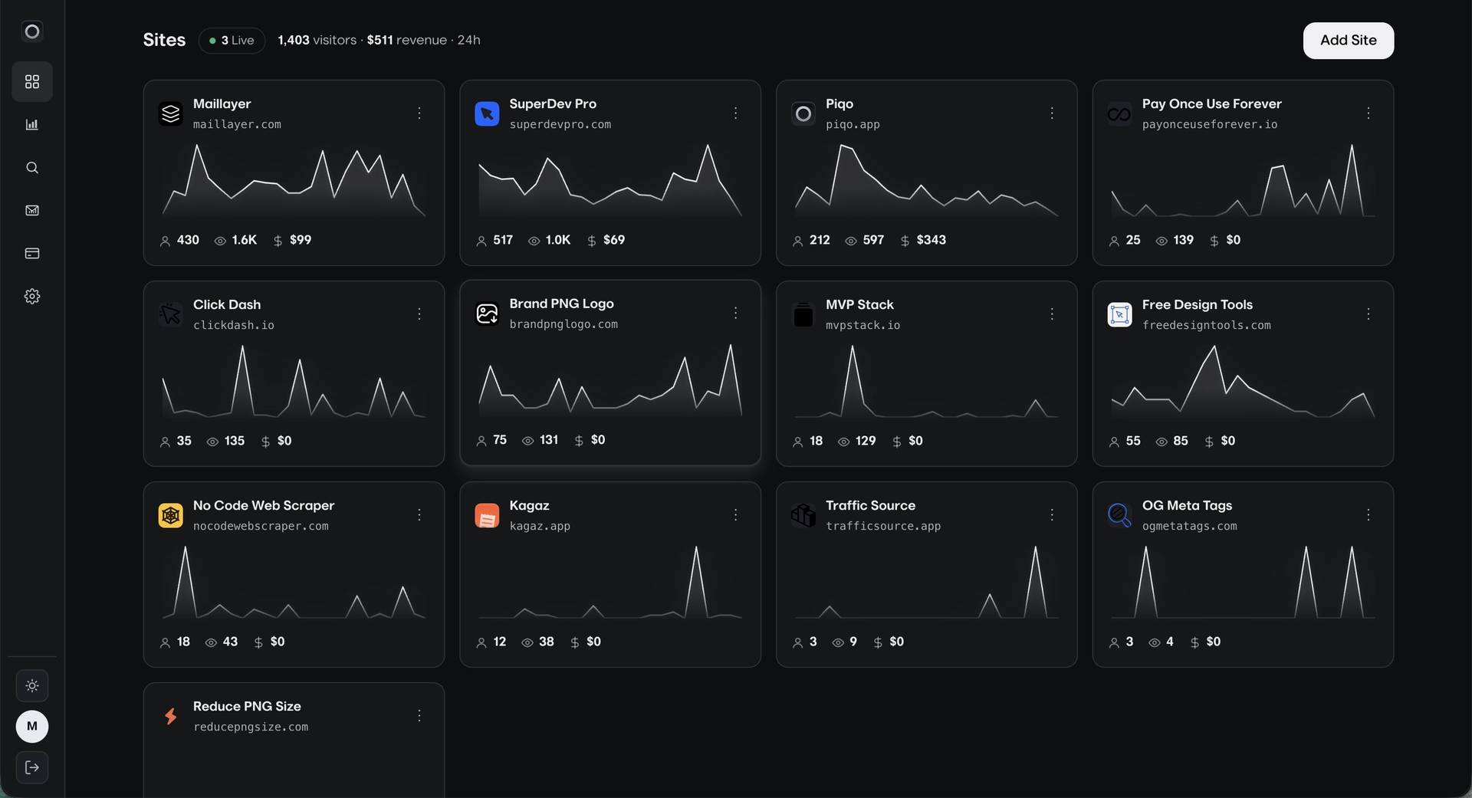Open the user avatar labeled M
This screenshot has width=1472, height=798.
pos(32,726)
